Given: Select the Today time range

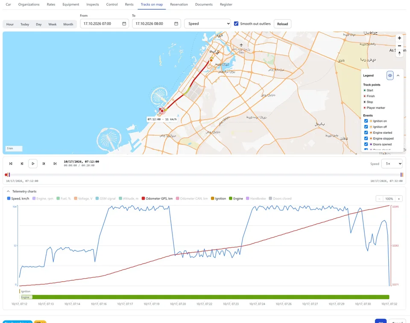Looking at the screenshot, I should tap(25, 24).
